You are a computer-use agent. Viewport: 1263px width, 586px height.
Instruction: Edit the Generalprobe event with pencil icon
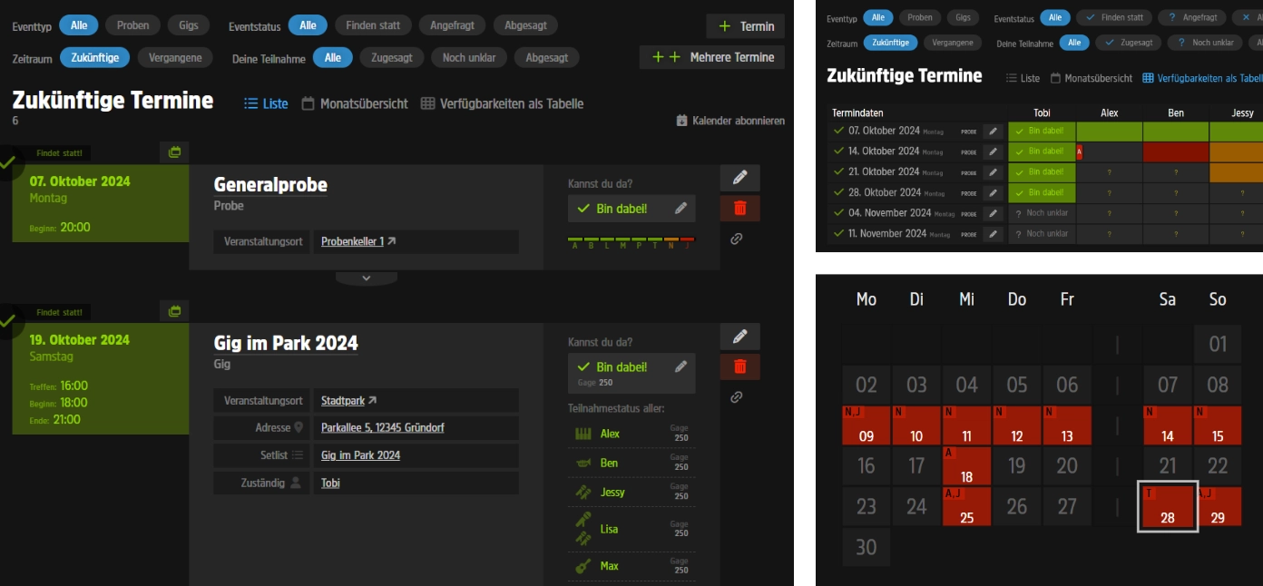click(739, 178)
